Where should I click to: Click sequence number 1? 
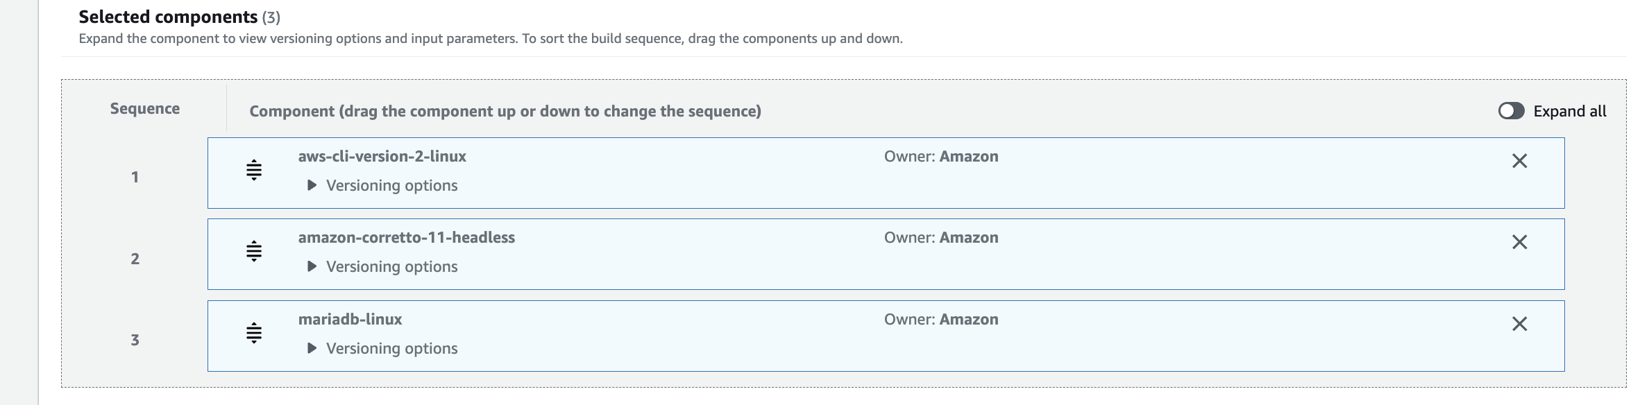click(x=135, y=178)
